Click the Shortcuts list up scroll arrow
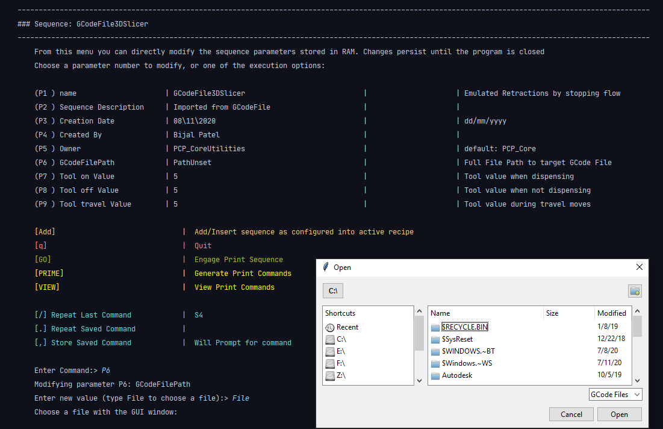 coord(420,311)
